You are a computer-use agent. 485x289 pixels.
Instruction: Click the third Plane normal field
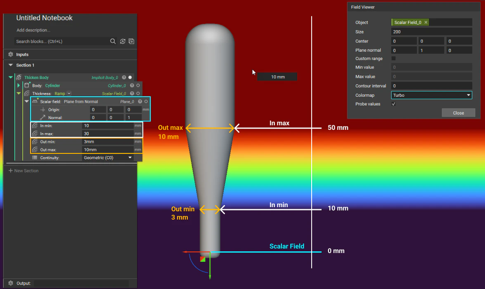[x=459, y=50]
